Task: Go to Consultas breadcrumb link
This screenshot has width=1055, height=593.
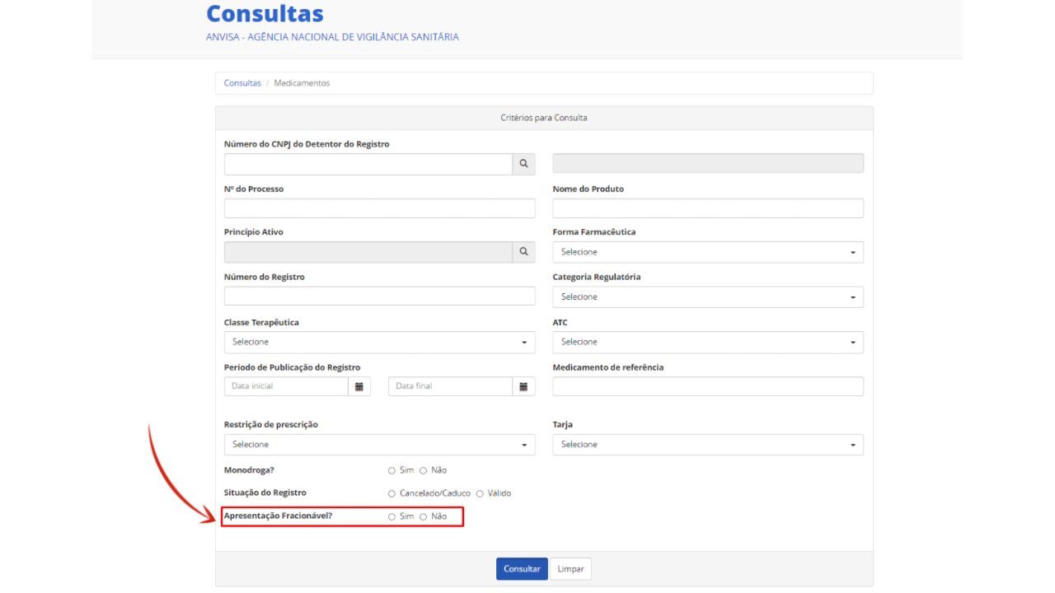Action: click(x=242, y=83)
